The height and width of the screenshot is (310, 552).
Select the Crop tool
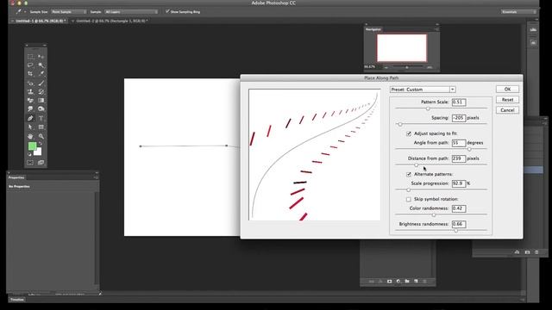click(x=30, y=74)
